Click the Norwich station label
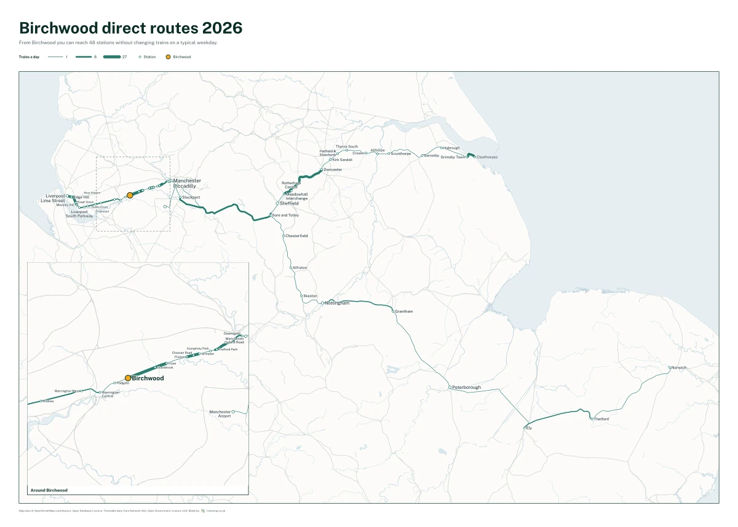The image size is (738, 527). [679, 368]
